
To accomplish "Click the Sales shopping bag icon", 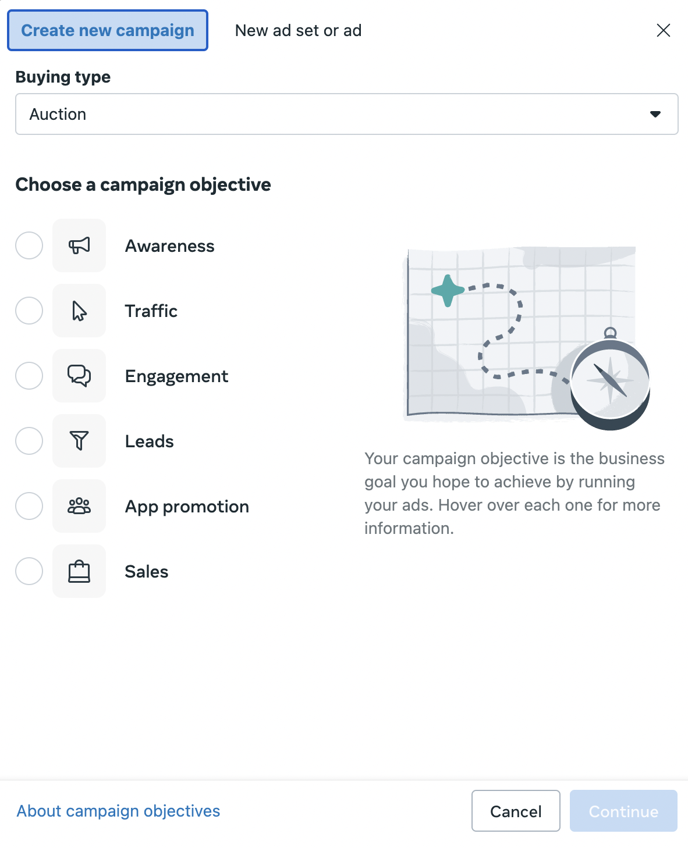I will pyautogui.click(x=79, y=571).
